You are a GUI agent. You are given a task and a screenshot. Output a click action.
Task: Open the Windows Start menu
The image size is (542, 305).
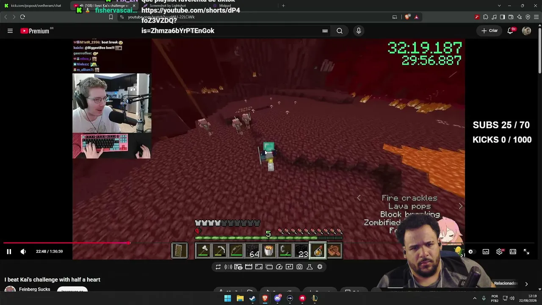pyautogui.click(x=227, y=298)
